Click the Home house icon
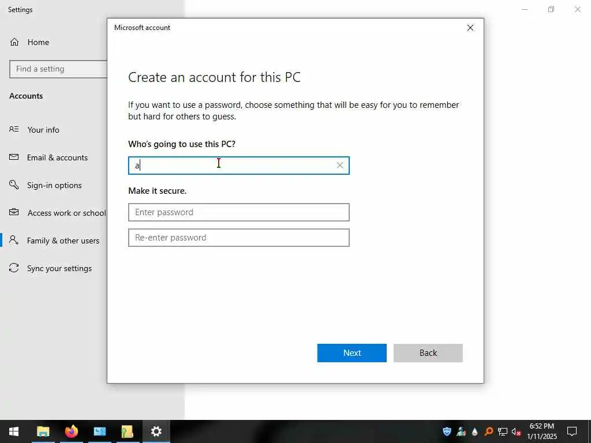Screen dimensions: 591x443 14,42
